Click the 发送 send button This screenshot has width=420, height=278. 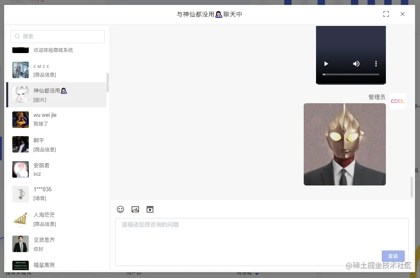click(x=393, y=256)
